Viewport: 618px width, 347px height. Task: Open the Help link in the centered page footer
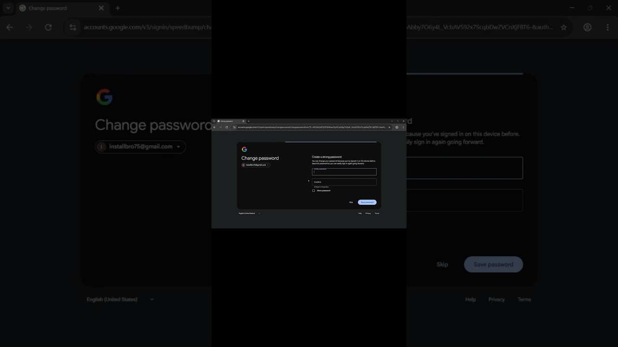click(x=360, y=213)
